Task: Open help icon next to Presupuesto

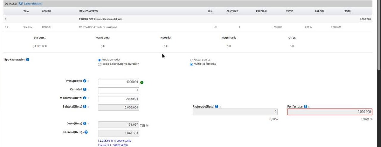Action: [84, 81]
